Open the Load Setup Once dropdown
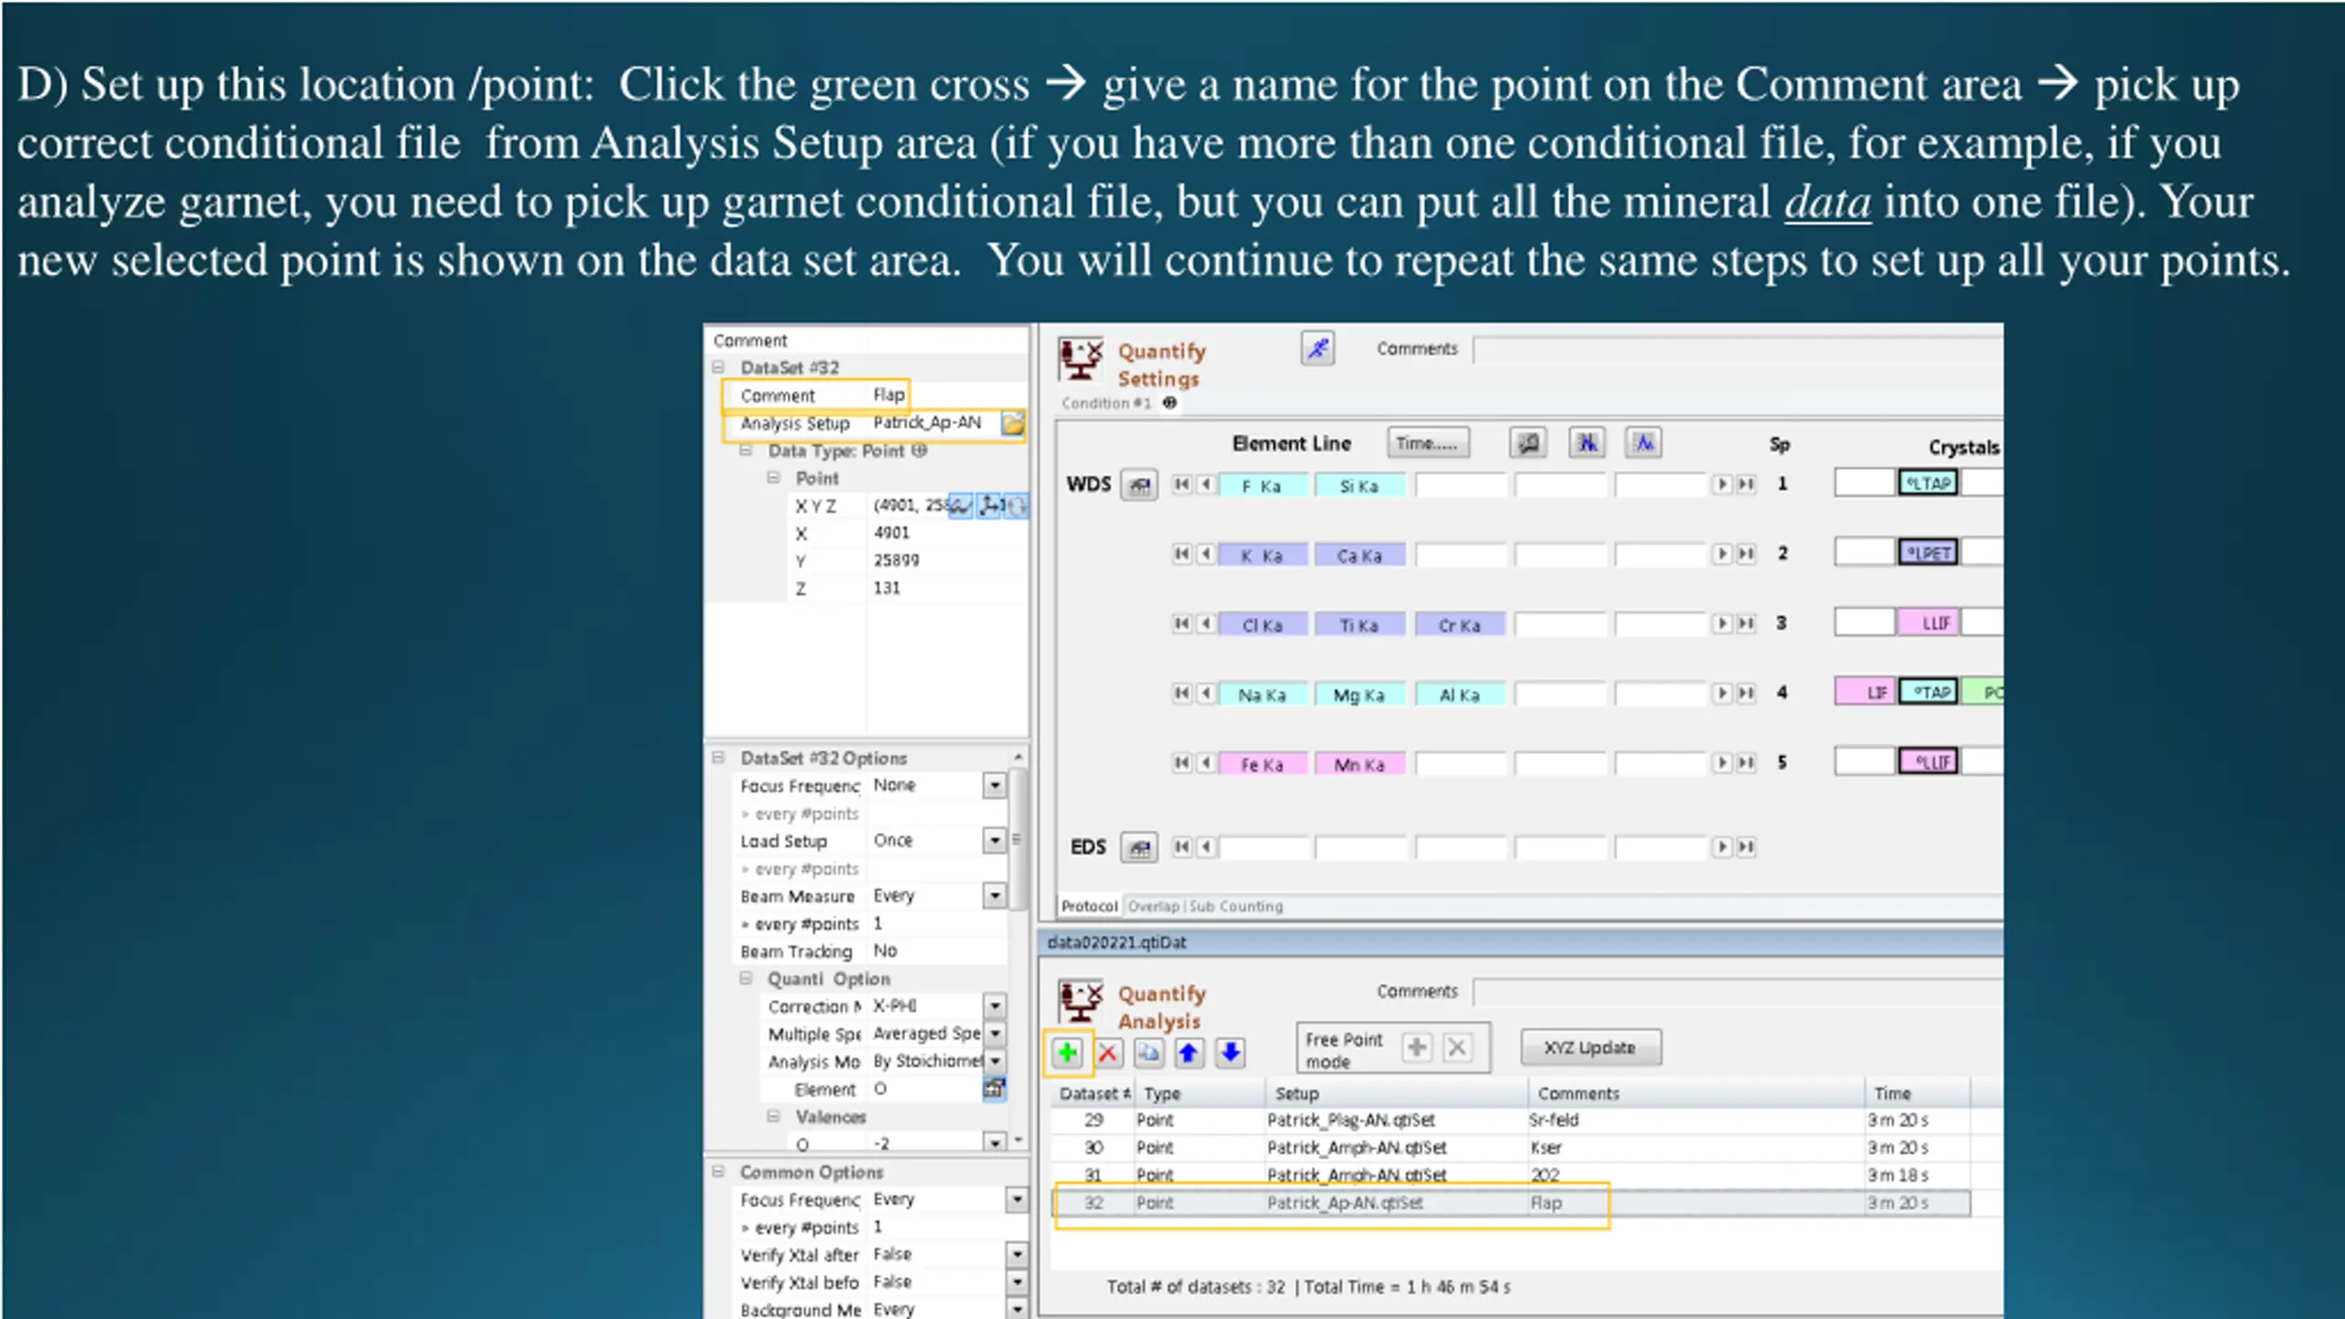Screen dimensions: 2345x1319 point(994,841)
